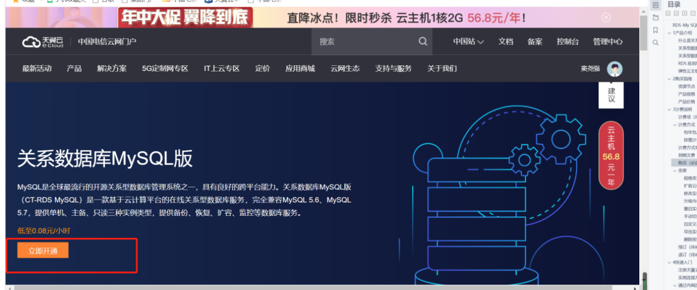
Task: Click the 建议 feedback tab
Action: 612,95
